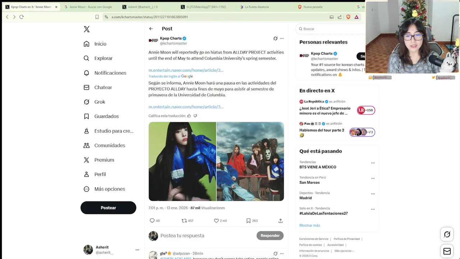Click the Responder button
The width and height of the screenshot is (460, 259).
[x=270, y=236]
